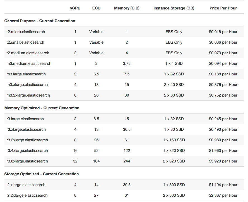Viewport: 248px width, 202px height.
Task: Click the 104 ECU value
Action: tap(96, 161)
